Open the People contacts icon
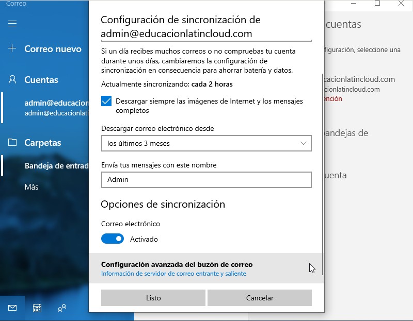This screenshot has height=321, width=413. coord(62,308)
